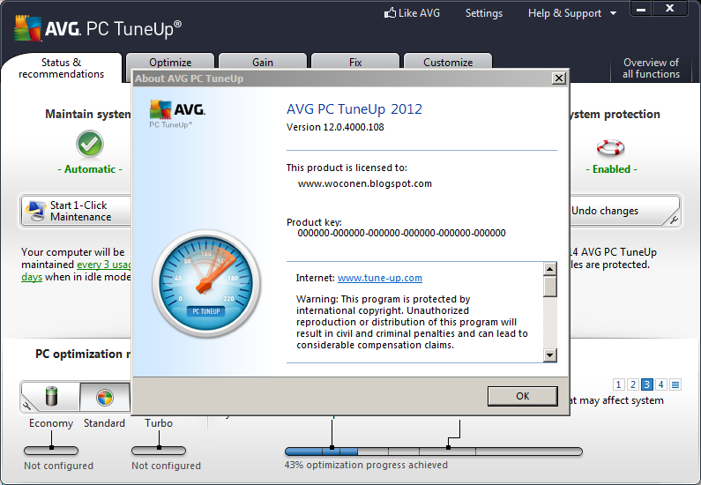Click the Economy mode configuration slider

pyautogui.click(x=51, y=451)
